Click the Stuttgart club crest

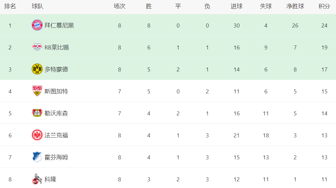pyautogui.click(x=37, y=91)
